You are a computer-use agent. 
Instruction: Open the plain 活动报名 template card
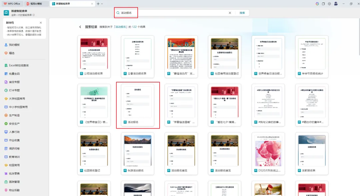138,105
